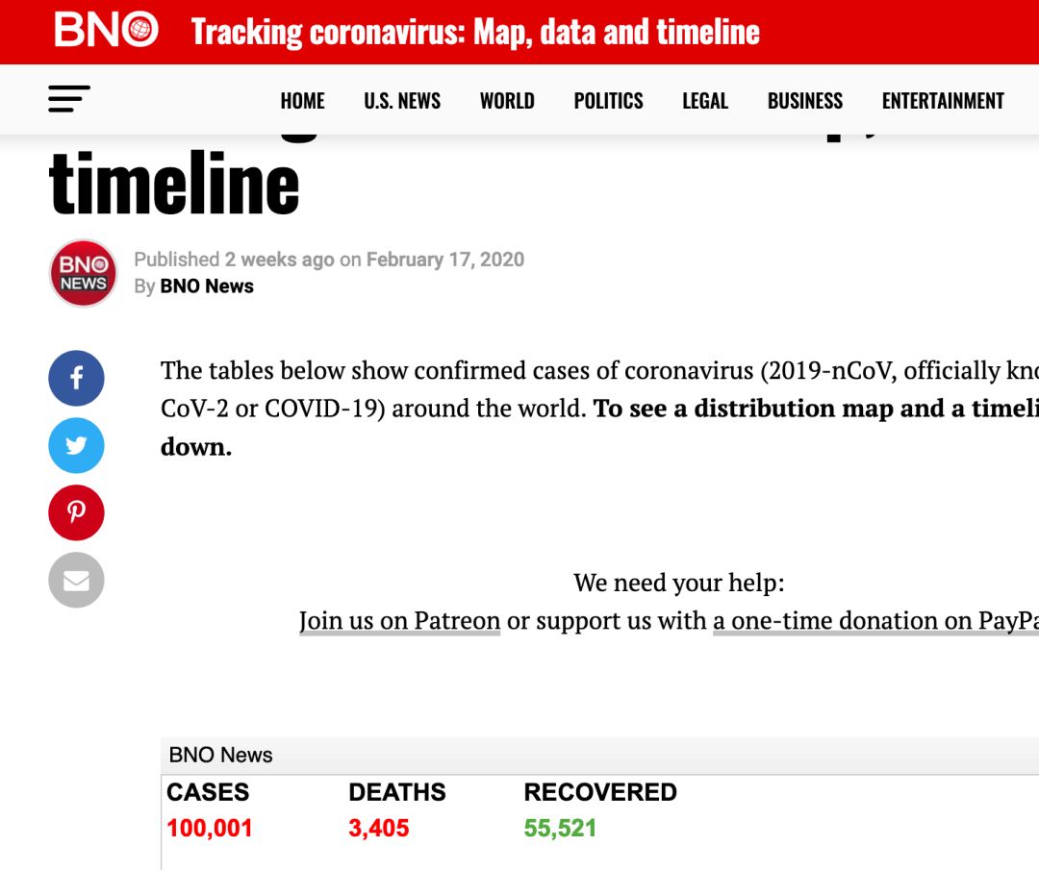Follow the Join us on Patreon link
Viewport: 1039px width, 870px height.
pyautogui.click(x=399, y=621)
